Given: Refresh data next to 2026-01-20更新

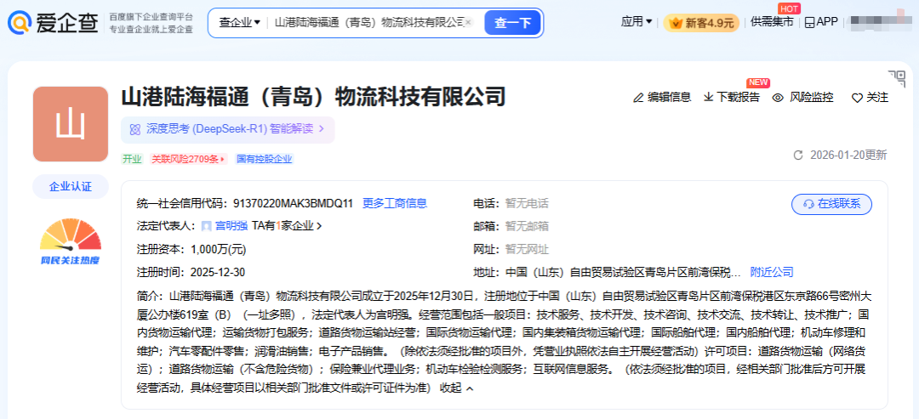Looking at the screenshot, I should click(797, 155).
